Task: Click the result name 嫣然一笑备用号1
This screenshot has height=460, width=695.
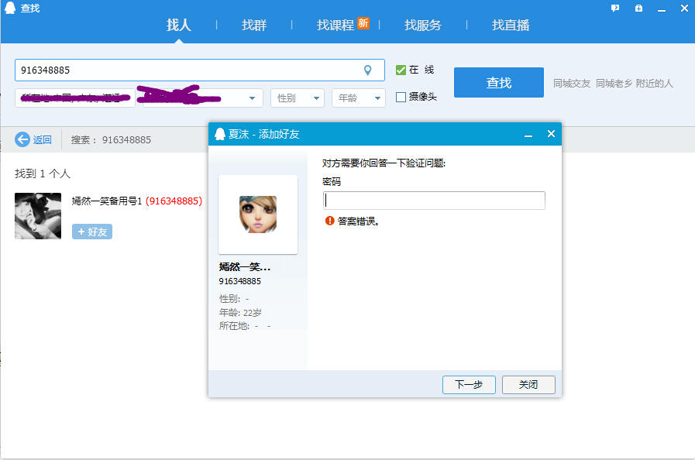Action: point(107,201)
